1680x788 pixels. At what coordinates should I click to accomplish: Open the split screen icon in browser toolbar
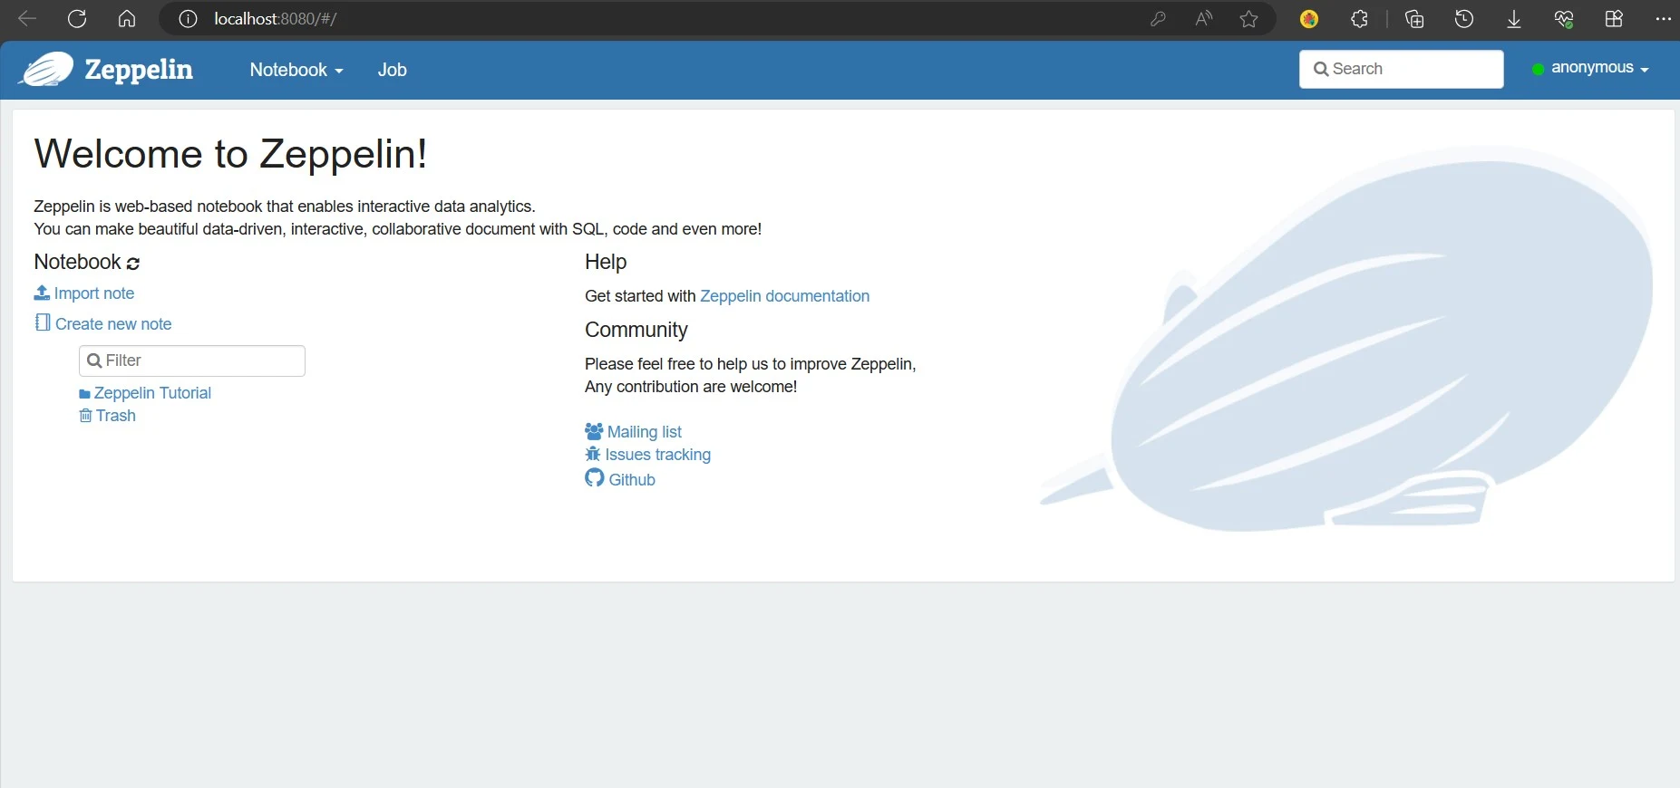[x=1614, y=19]
